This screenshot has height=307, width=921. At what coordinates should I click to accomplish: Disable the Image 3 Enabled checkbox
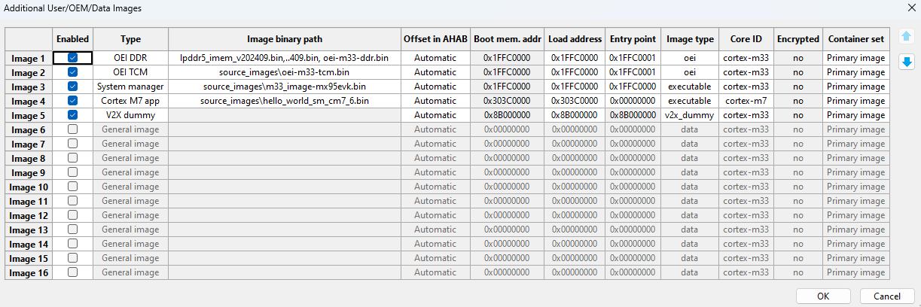pos(72,87)
